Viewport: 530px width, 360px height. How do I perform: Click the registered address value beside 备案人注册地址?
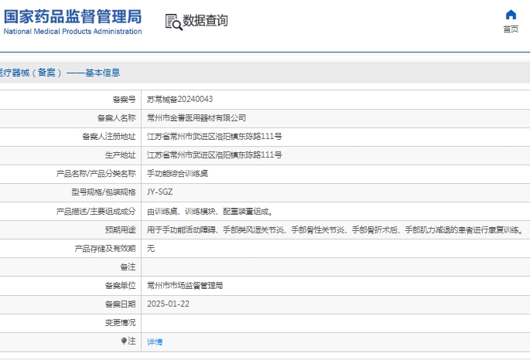click(x=214, y=136)
